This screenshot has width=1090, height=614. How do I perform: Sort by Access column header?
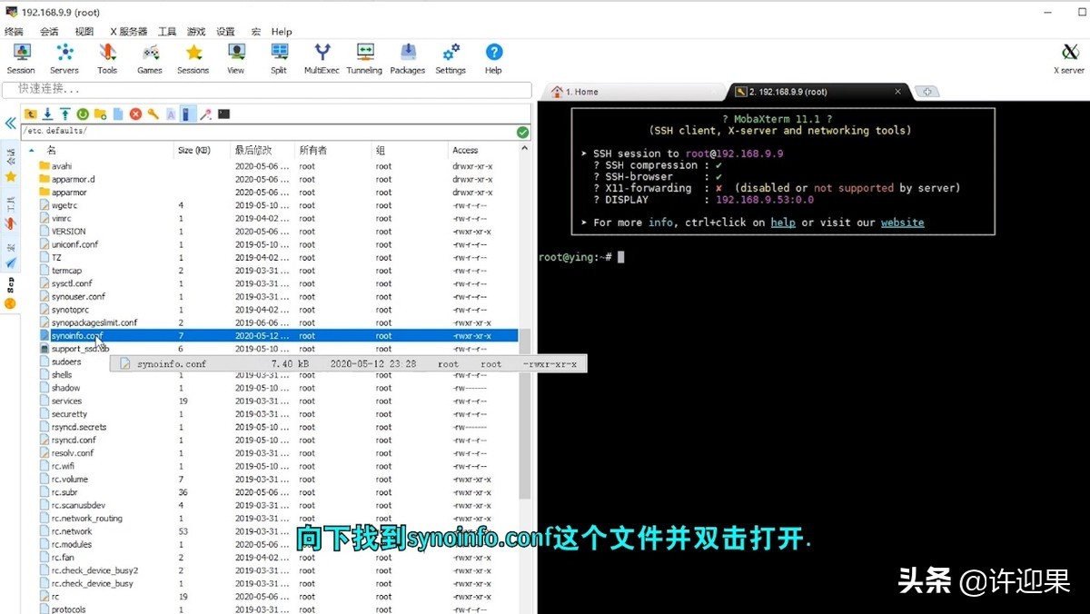[466, 150]
